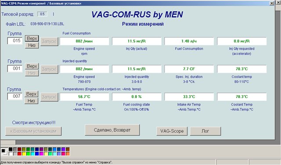Screen dimensions: 281x165
Task: Click the Смотри инструкцию!!! notice
Action: coord(34,123)
